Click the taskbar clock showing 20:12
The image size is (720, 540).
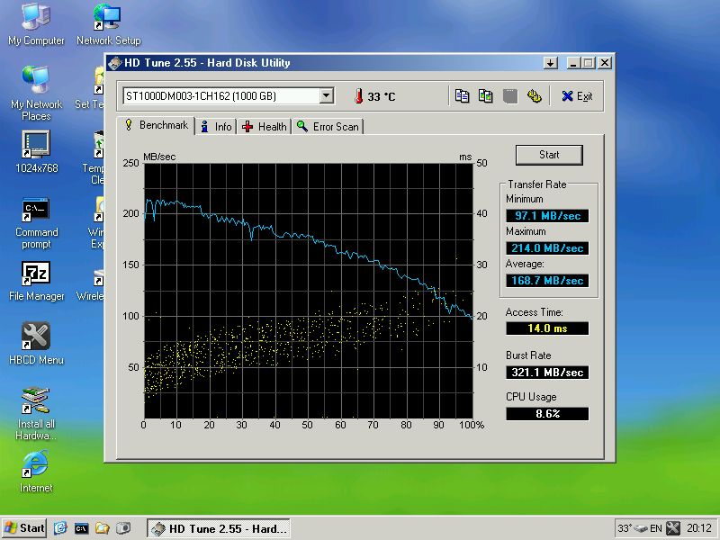[x=699, y=528]
